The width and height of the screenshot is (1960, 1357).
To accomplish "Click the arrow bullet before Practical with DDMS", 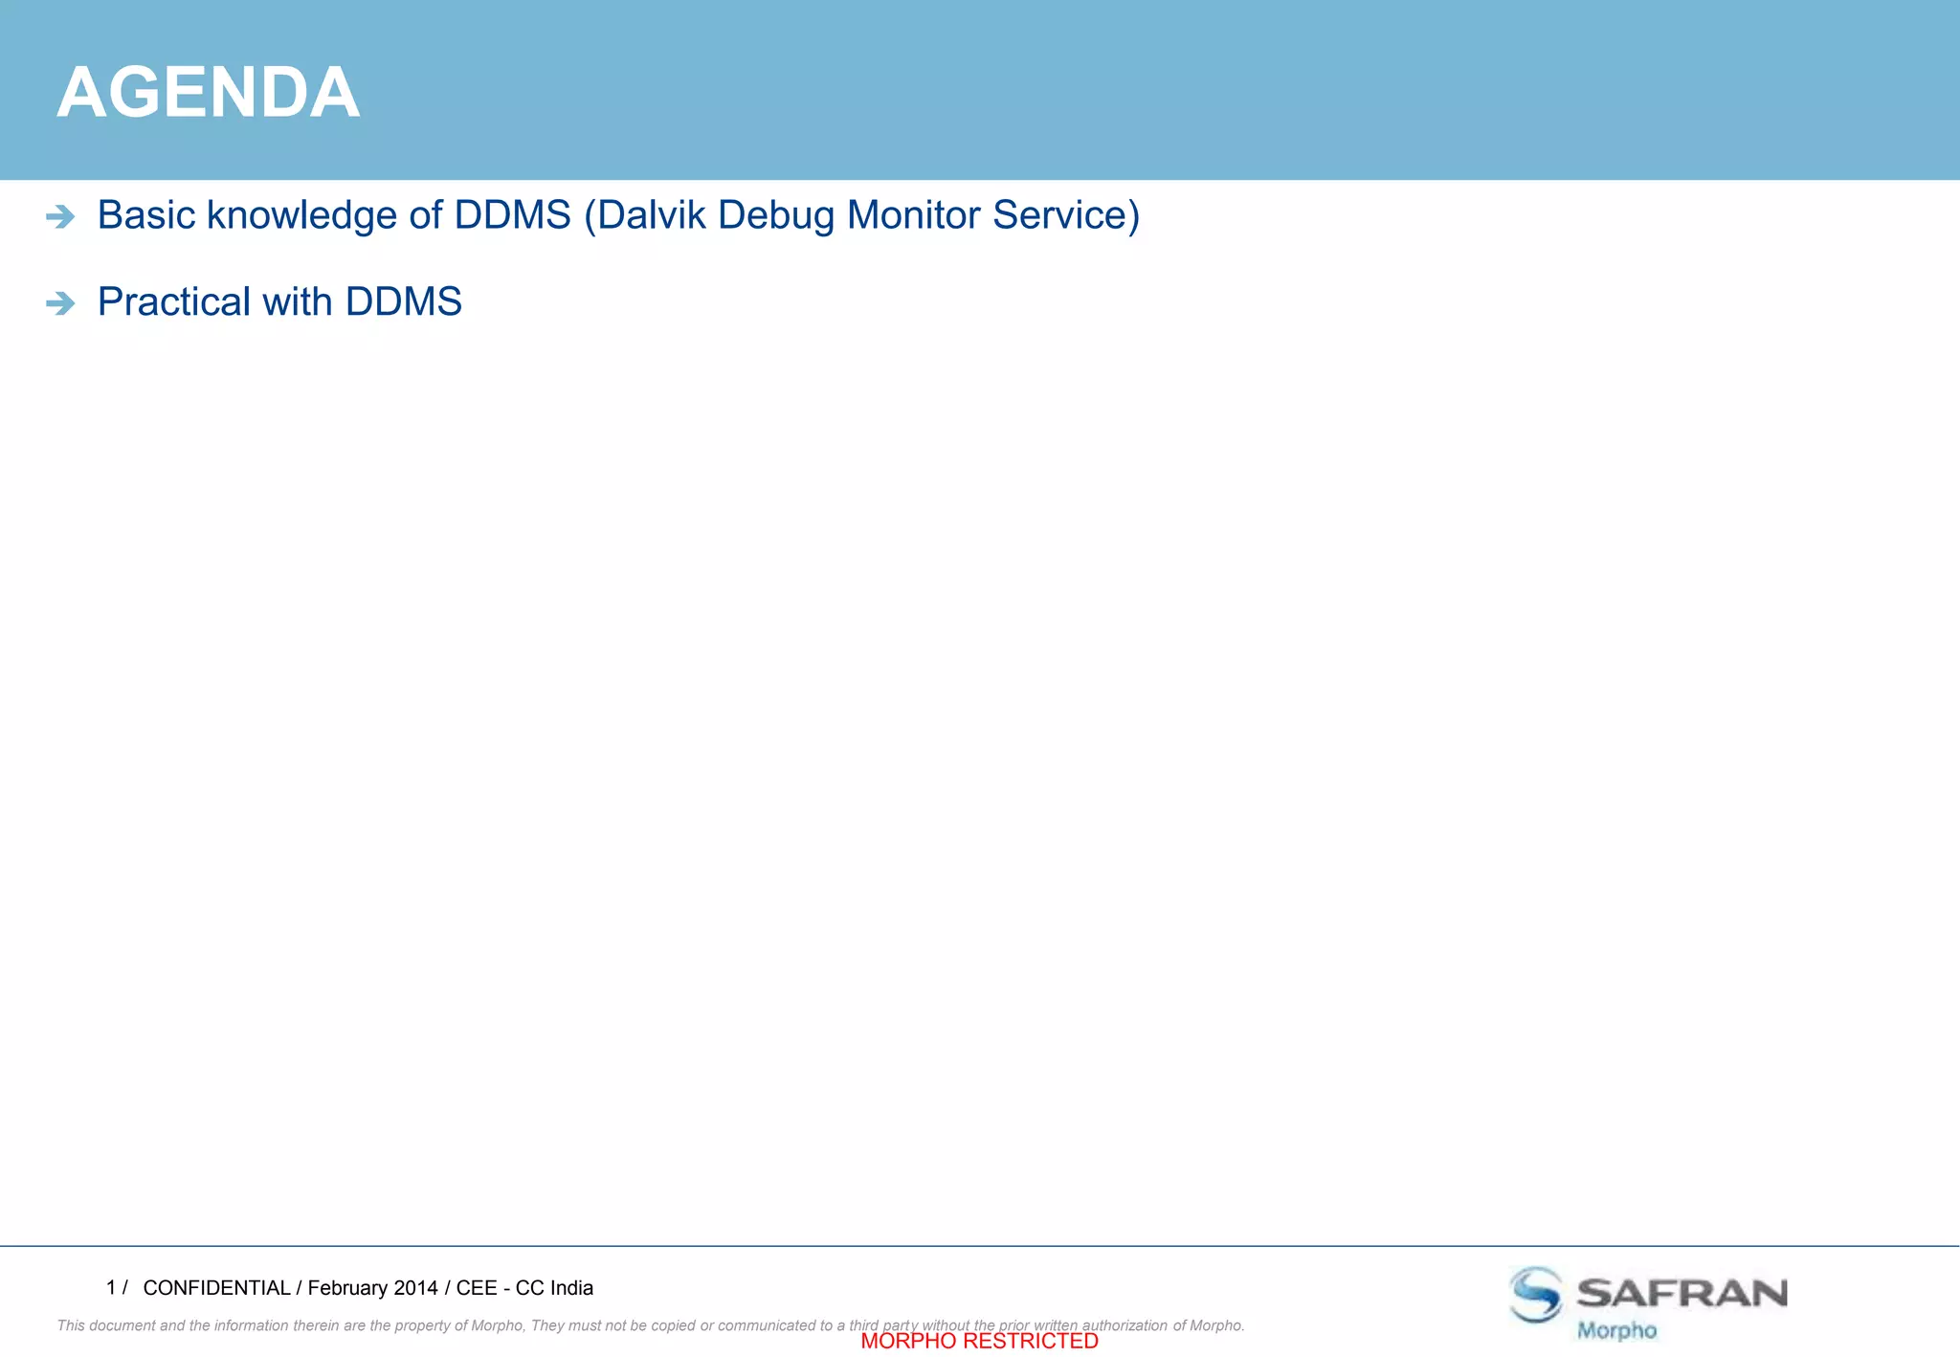I will coord(60,304).
